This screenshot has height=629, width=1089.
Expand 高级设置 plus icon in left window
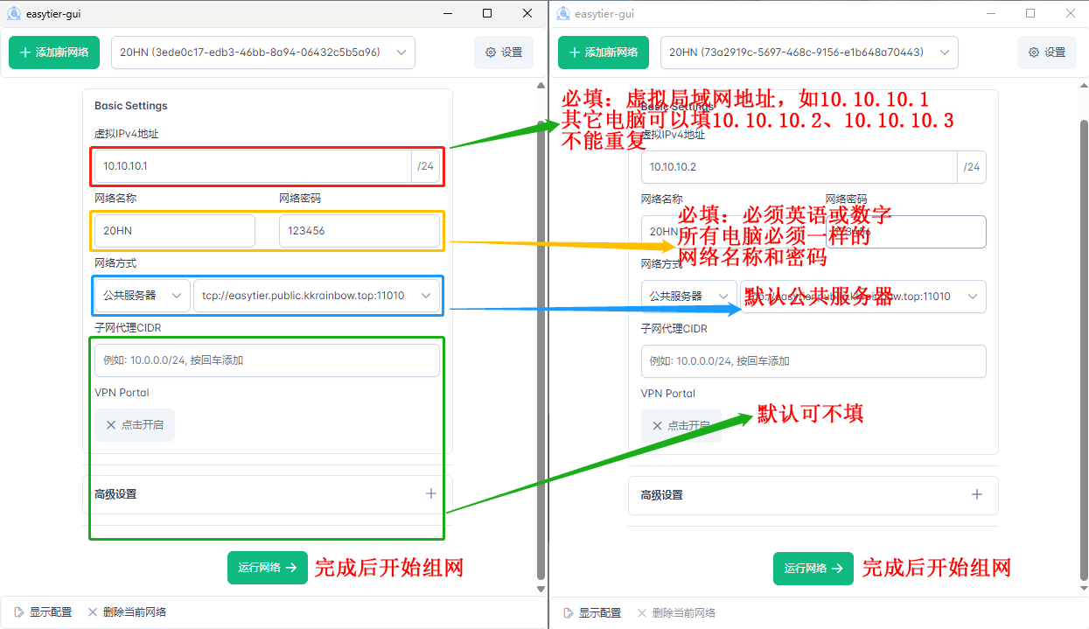pyautogui.click(x=431, y=493)
